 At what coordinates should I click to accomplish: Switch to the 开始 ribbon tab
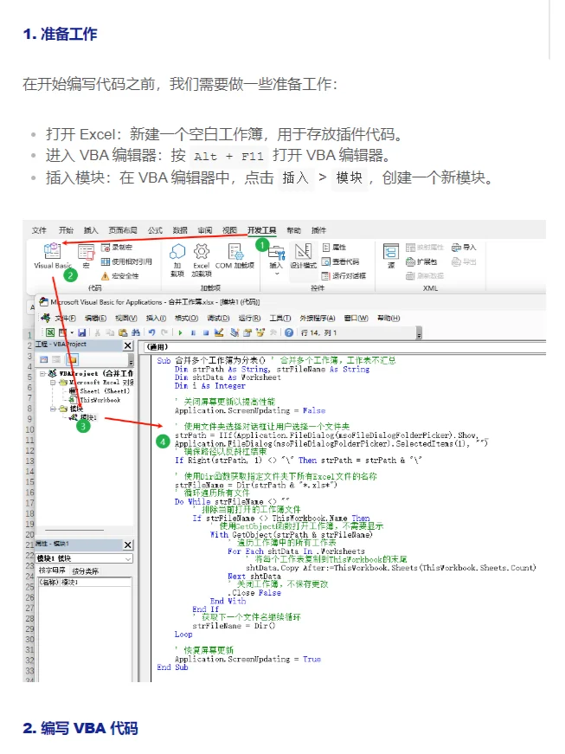66,230
